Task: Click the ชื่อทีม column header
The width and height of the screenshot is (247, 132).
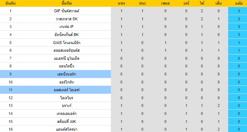Action: point(66,3)
